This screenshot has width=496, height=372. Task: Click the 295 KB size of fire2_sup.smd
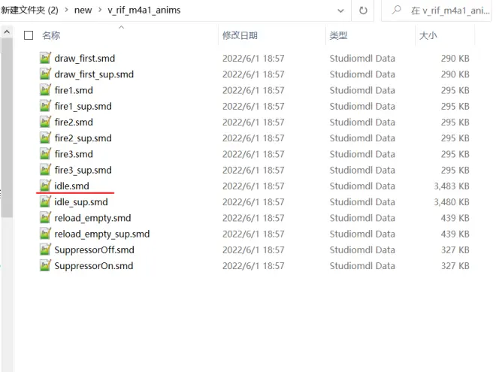click(455, 138)
